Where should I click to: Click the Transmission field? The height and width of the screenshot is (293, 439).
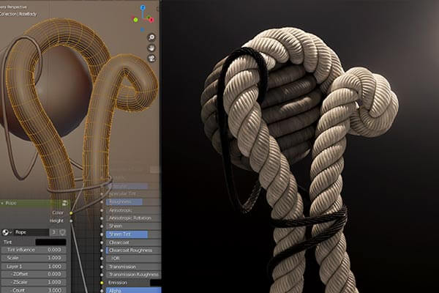(133, 267)
